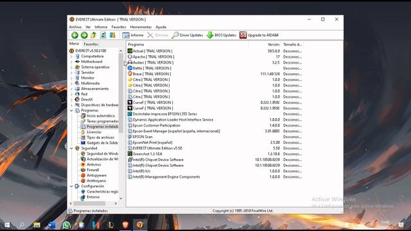Expand the DirectX tree node
The width and height of the screenshot is (411, 231).
click(x=71, y=99)
